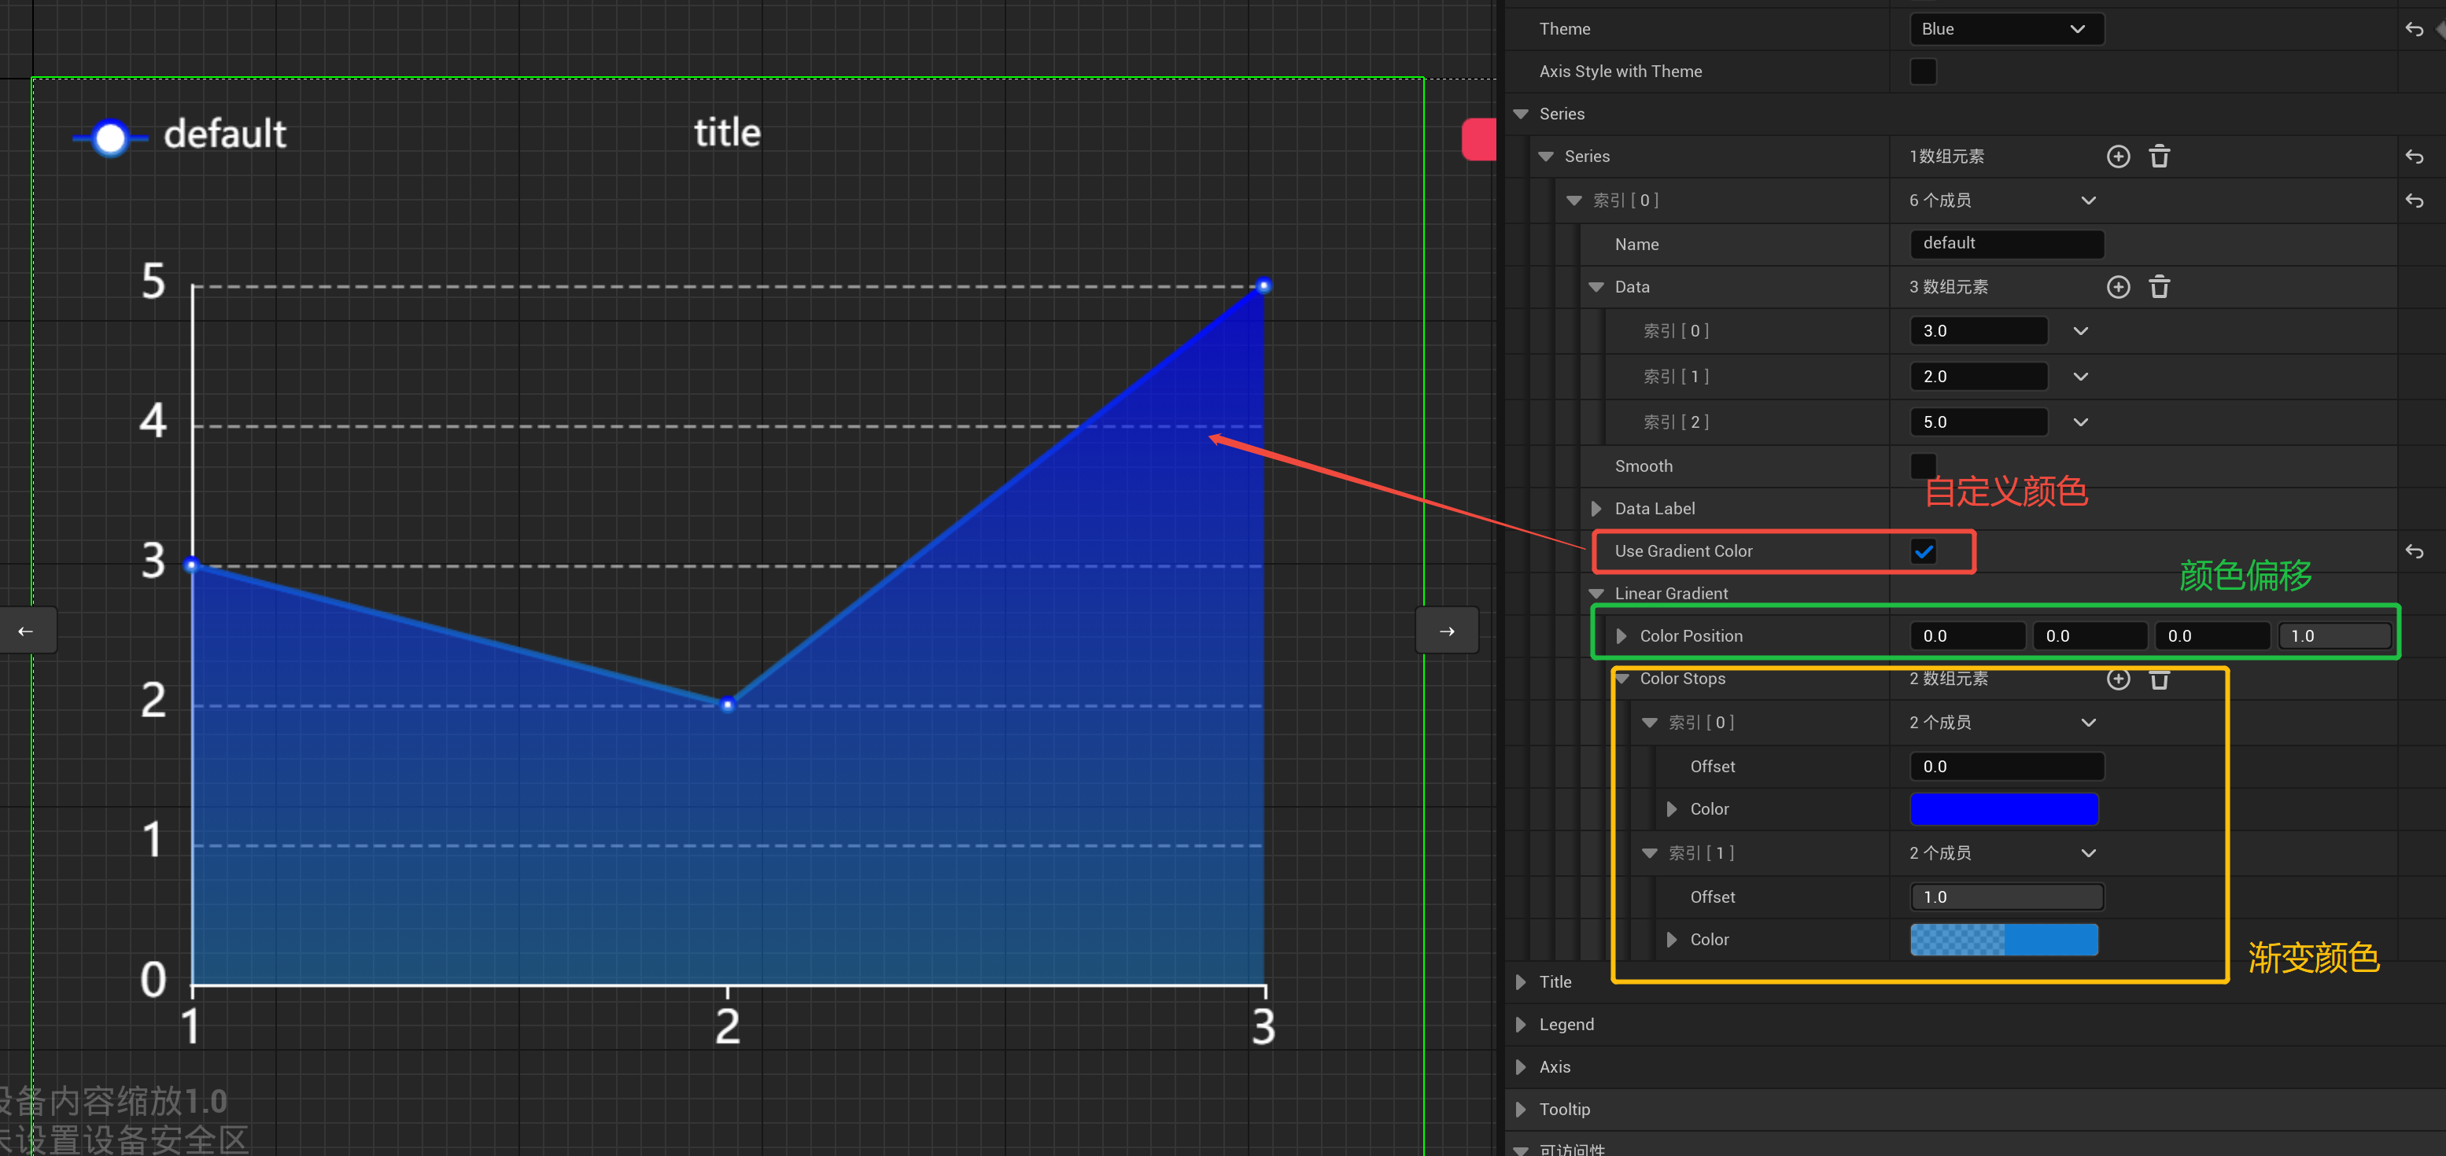
Task: Reset 索引[0] settings with its revert arrow
Action: pos(2415,201)
